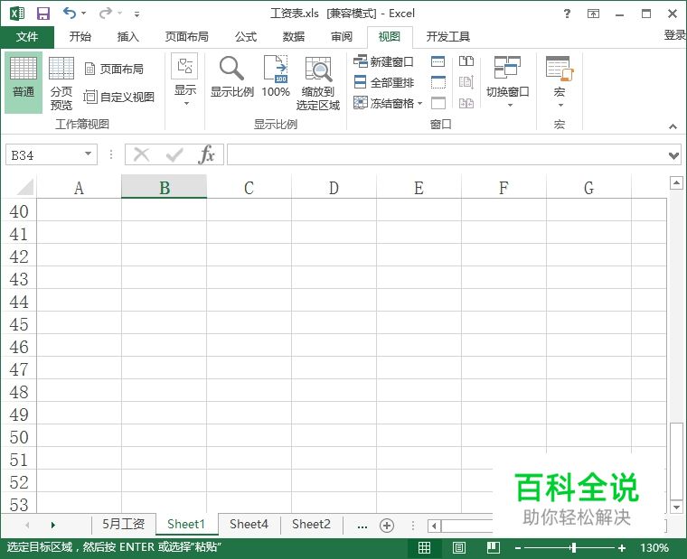Switch to Page Layout (页面布局) view button
Viewport: 687px width, 559px height.
114,69
